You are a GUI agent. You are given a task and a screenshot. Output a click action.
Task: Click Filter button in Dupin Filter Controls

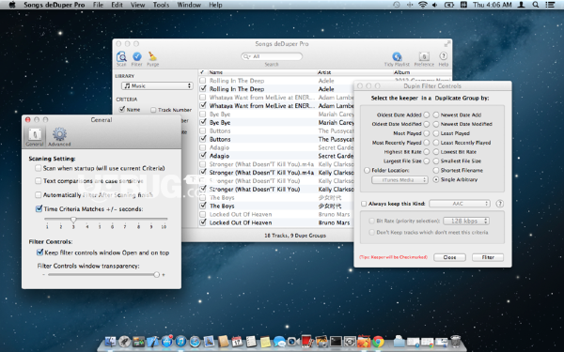click(x=488, y=257)
